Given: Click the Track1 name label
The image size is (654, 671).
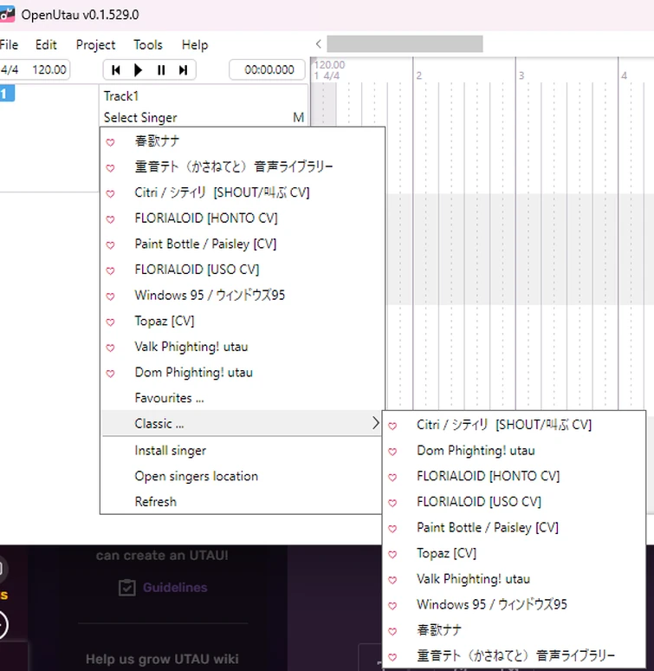Looking at the screenshot, I should coord(121,96).
